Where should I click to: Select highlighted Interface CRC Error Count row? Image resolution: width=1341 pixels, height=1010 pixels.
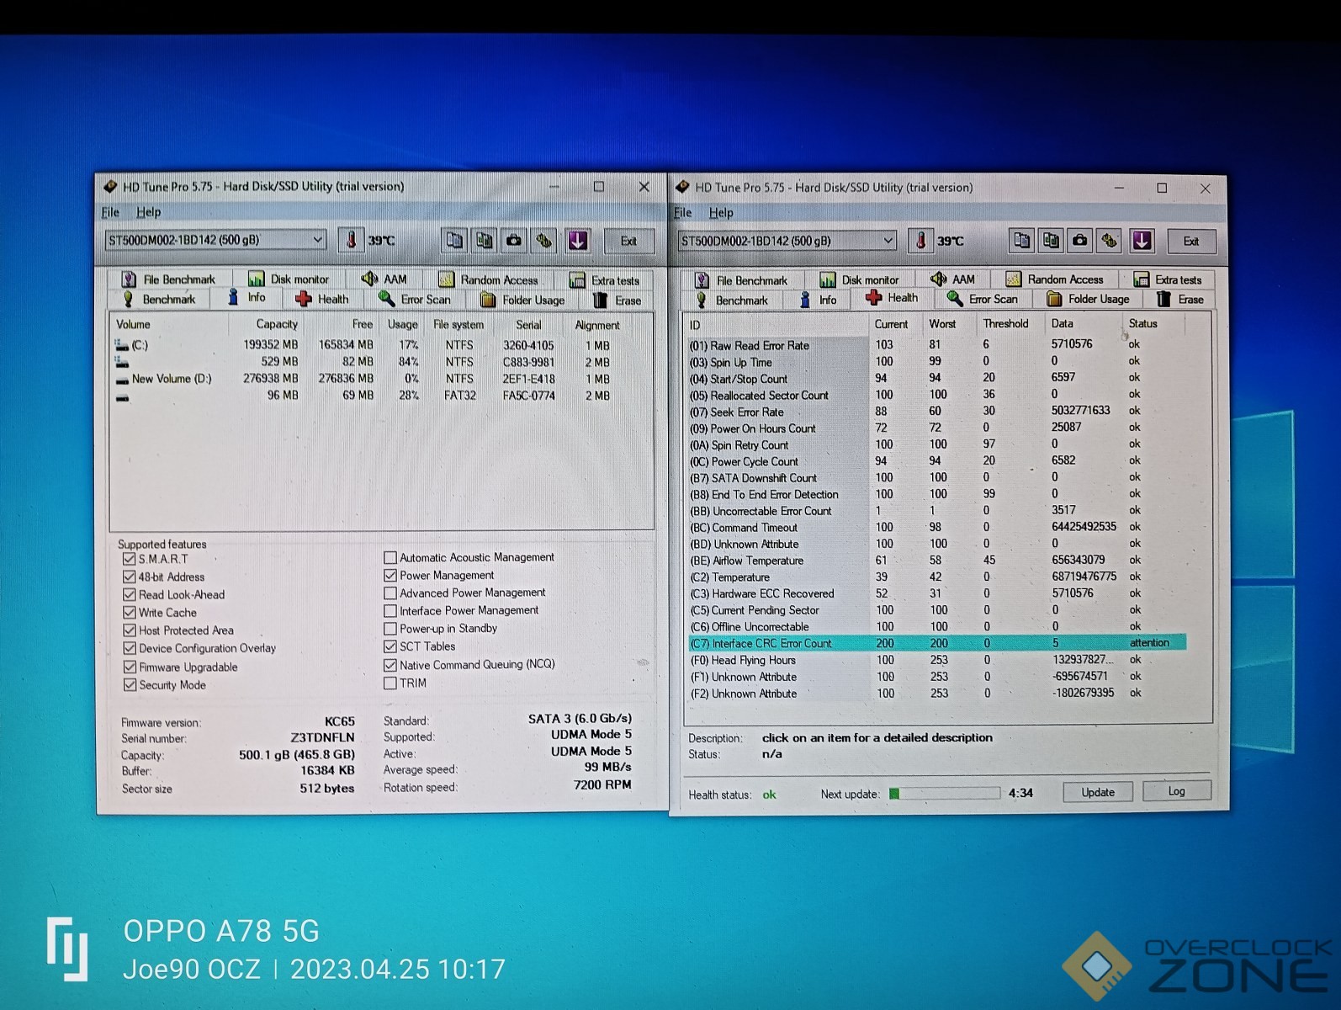[x=936, y=643]
